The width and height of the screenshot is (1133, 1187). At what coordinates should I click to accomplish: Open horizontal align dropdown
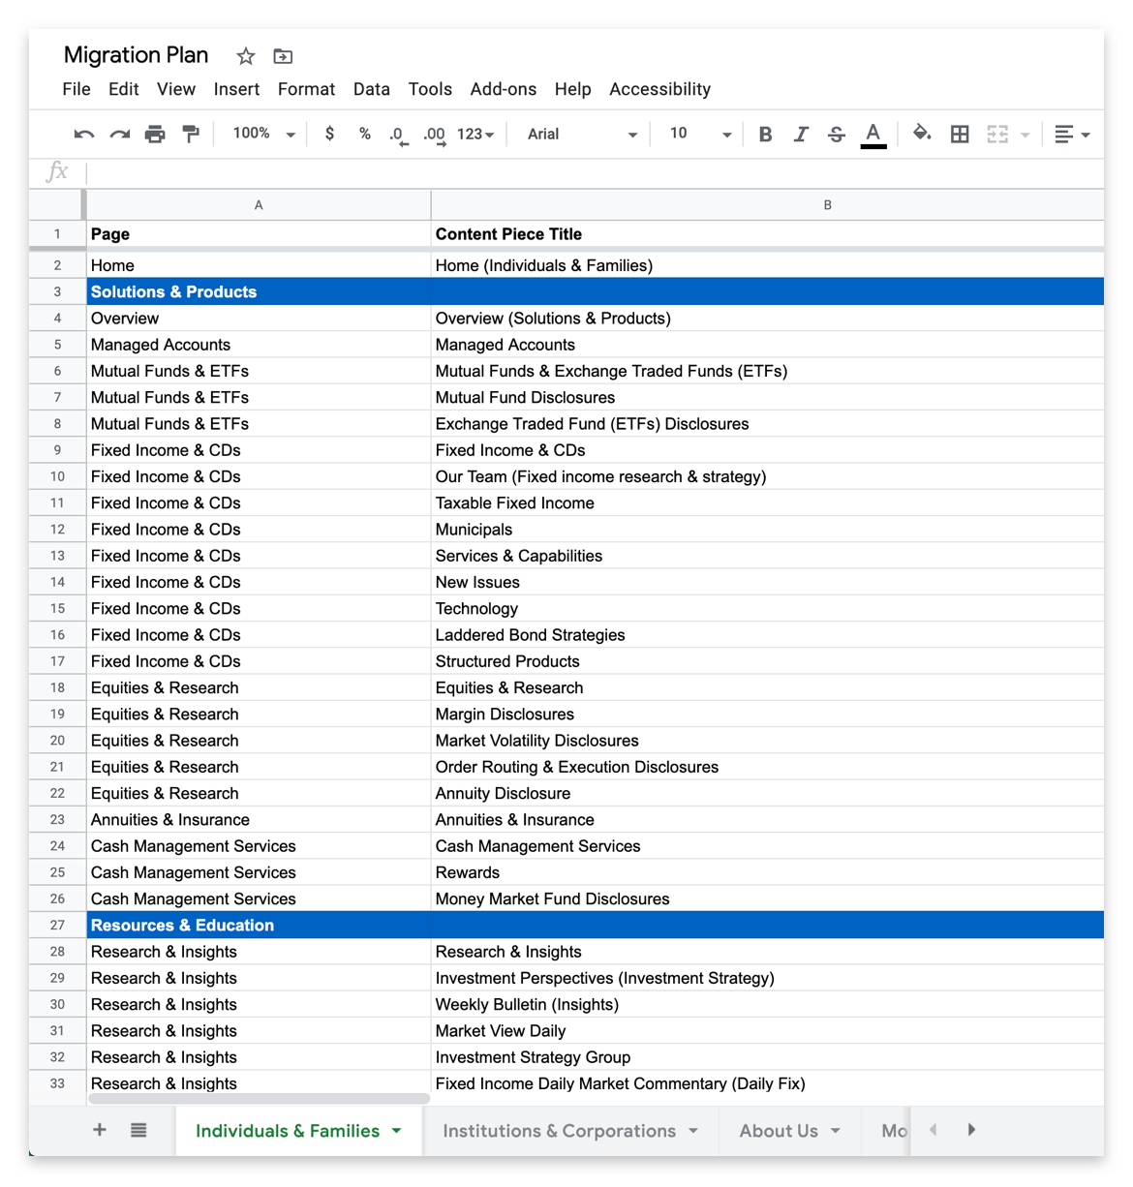1072,135
